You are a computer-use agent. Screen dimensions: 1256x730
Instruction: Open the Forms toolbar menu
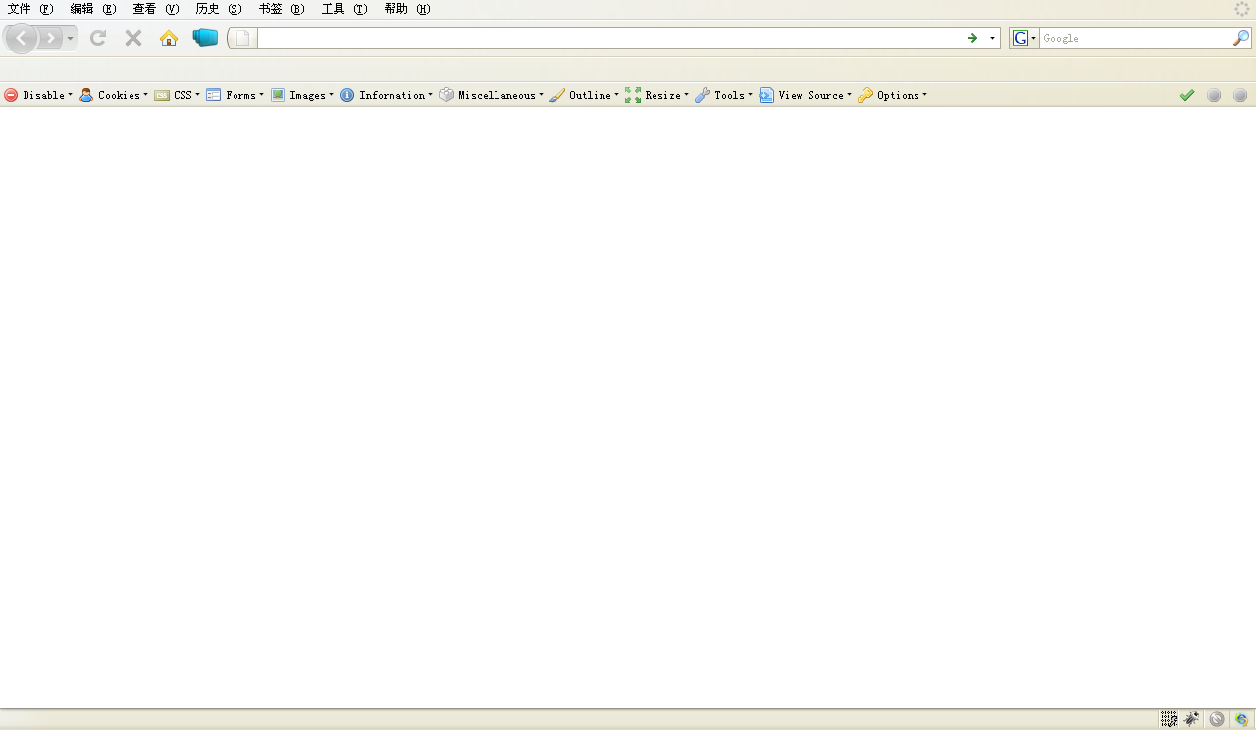pyautogui.click(x=235, y=95)
